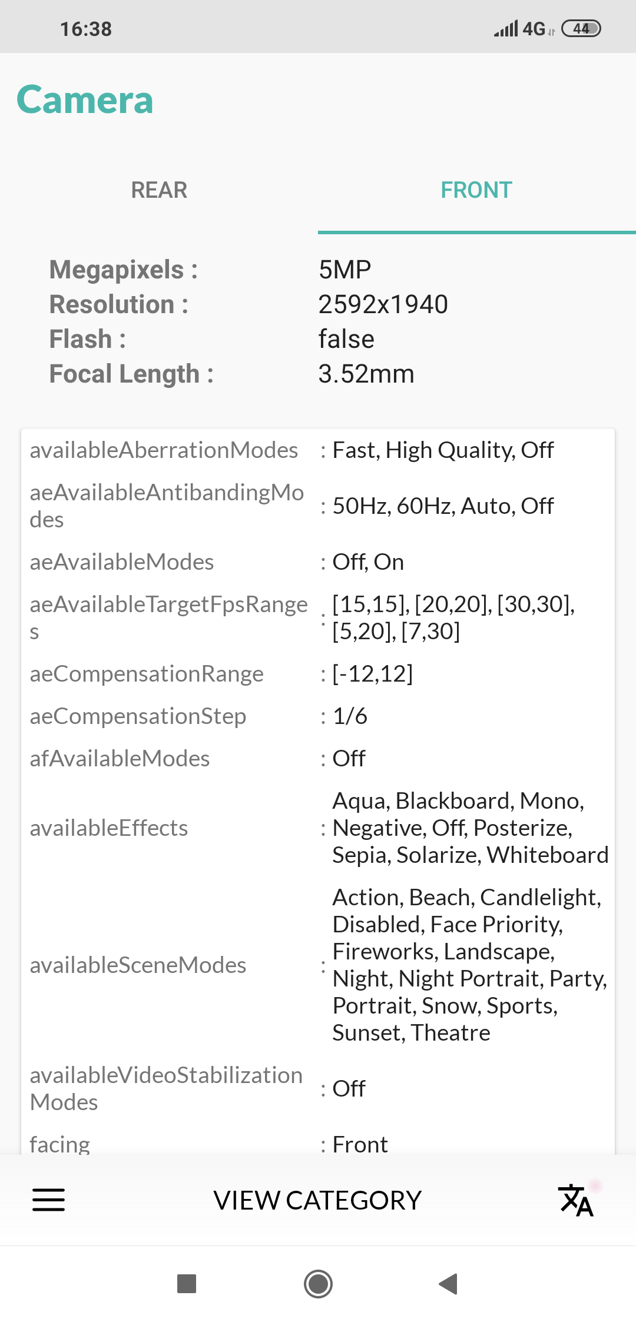This screenshot has height=1322, width=636.
Task: Open the hamburger menu icon
Action: tap(48, 1200)
